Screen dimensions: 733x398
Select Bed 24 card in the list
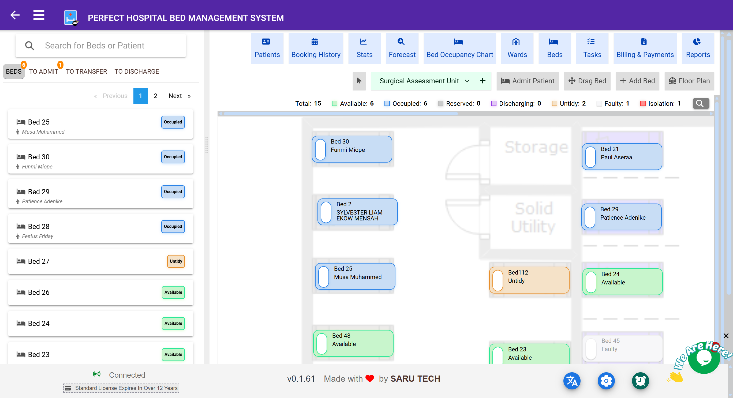101,324
